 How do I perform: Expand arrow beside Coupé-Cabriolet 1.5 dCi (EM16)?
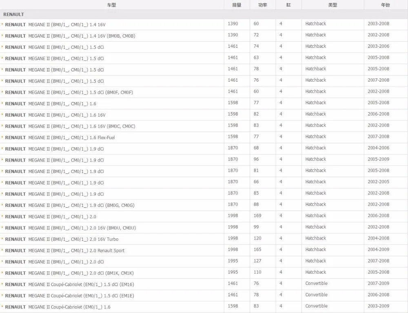pyautogui.click(x=2, y=284)
